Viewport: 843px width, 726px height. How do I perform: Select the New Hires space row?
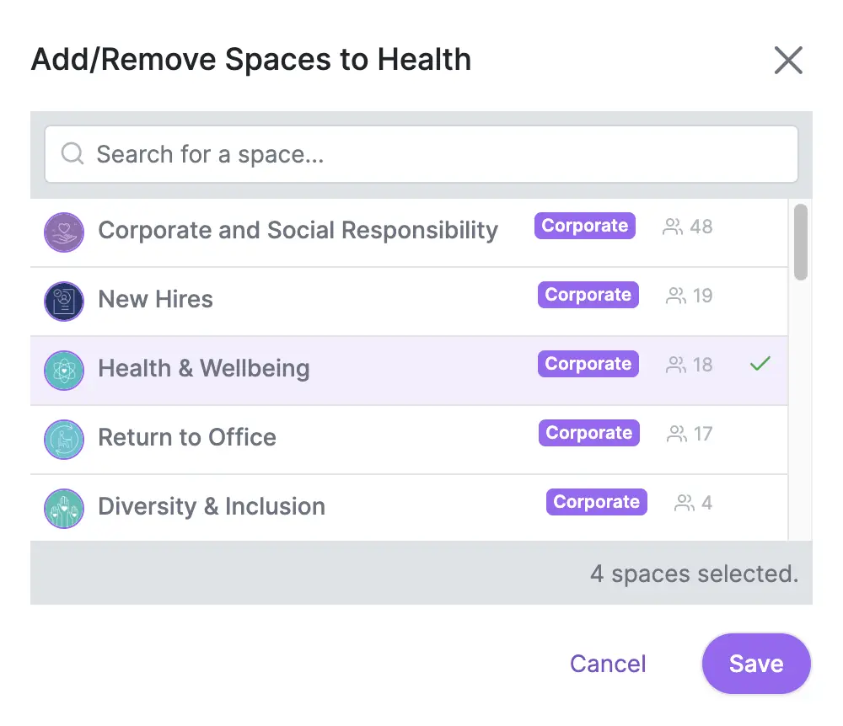click(x=409, y=302)
